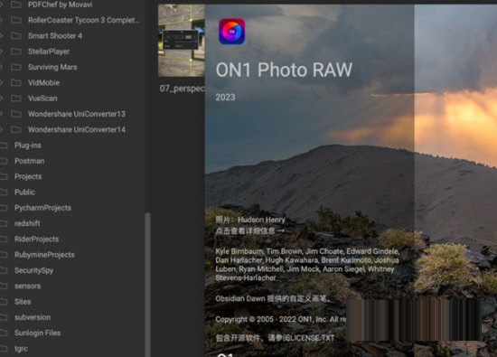Click the RollerCoaster Tycoon folder icon

click(16, 20)
